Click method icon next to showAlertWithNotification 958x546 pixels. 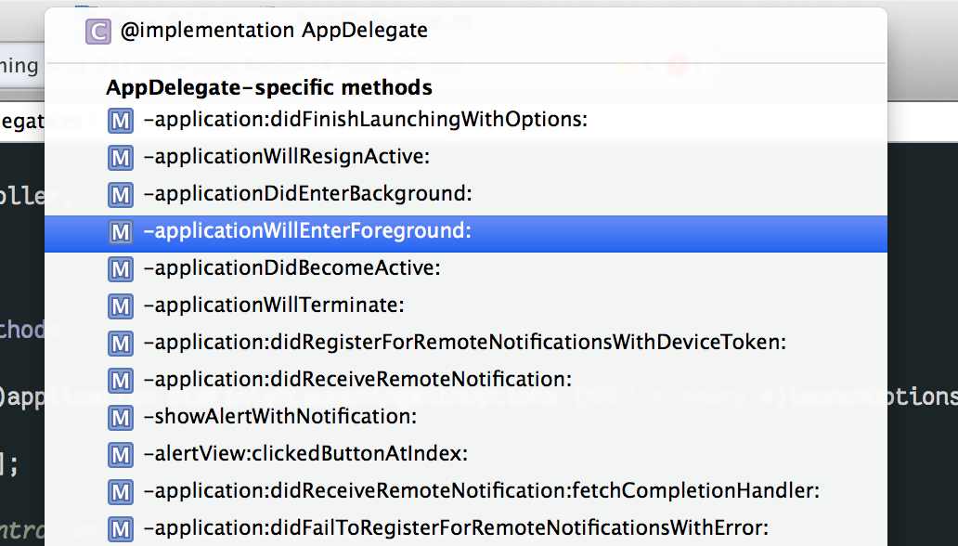[121, 417]
